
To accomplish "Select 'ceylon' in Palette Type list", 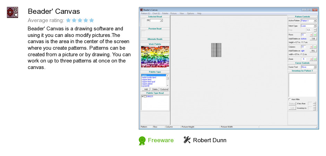I will click(153, 75).
